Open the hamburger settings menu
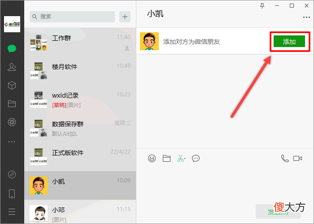Screen dimensions: 314x224 click(12, 211)
